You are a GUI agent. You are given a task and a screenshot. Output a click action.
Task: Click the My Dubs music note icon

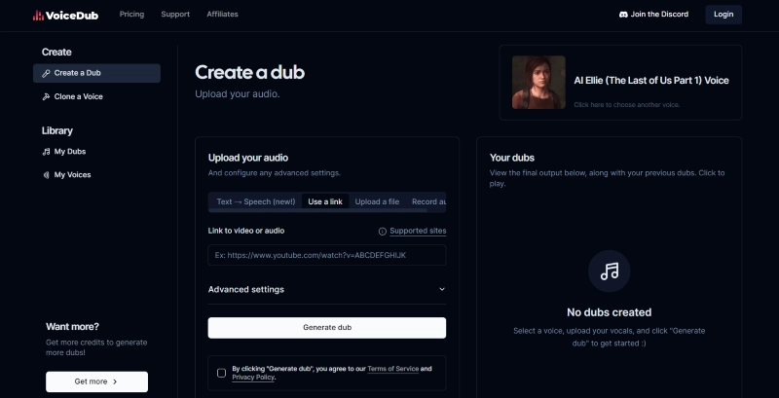point(46,152)
